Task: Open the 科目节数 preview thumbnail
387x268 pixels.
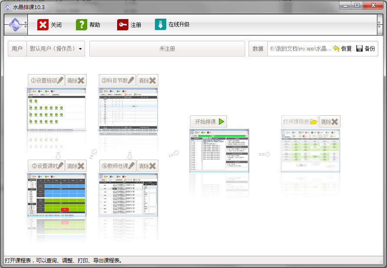Action: click(128, 109)
